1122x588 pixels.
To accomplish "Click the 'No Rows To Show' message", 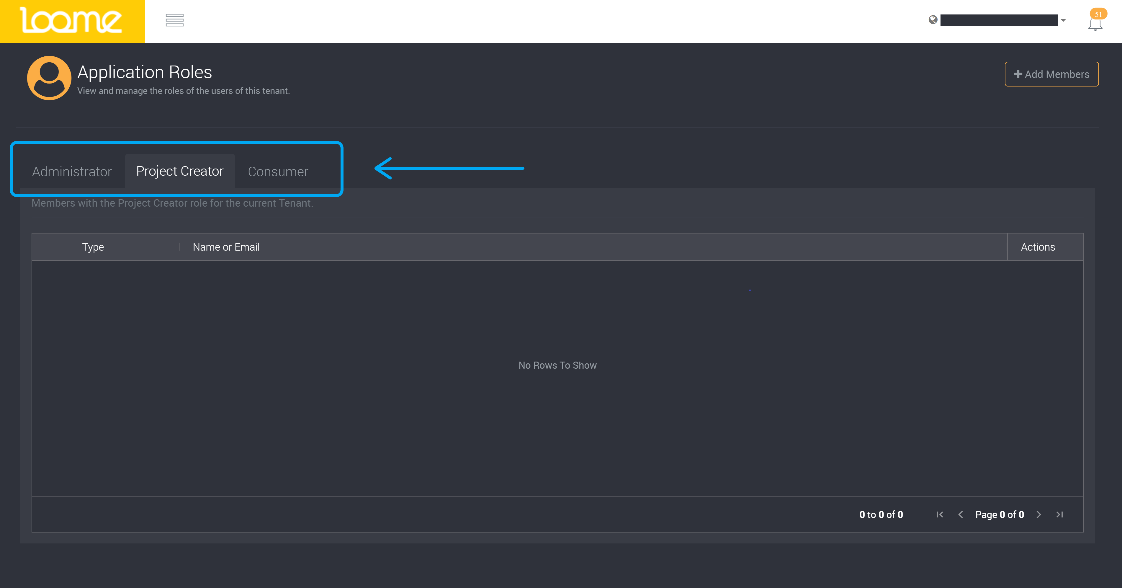I will [557, 365].
